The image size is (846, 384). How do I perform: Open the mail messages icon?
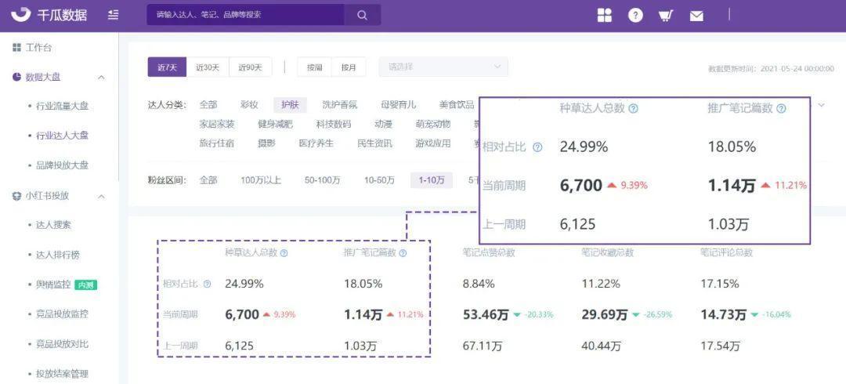696,16
